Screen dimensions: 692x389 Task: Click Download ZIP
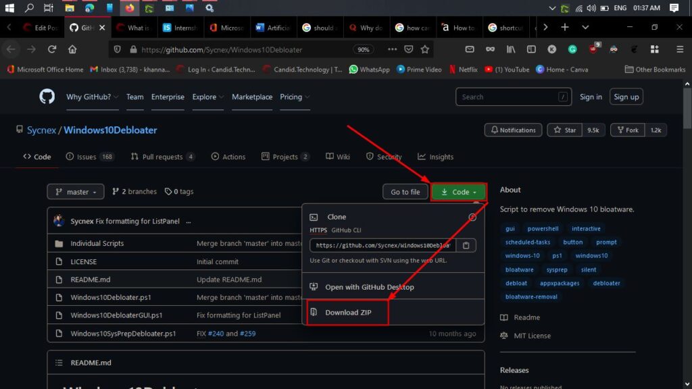[348, 312]
